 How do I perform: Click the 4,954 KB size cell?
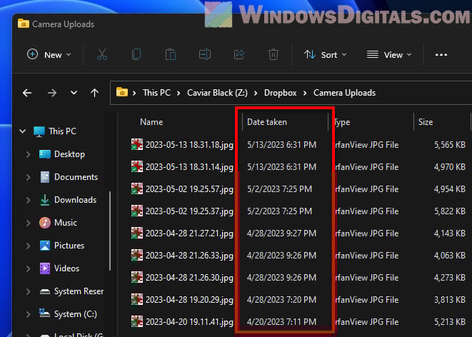[449, 189]
